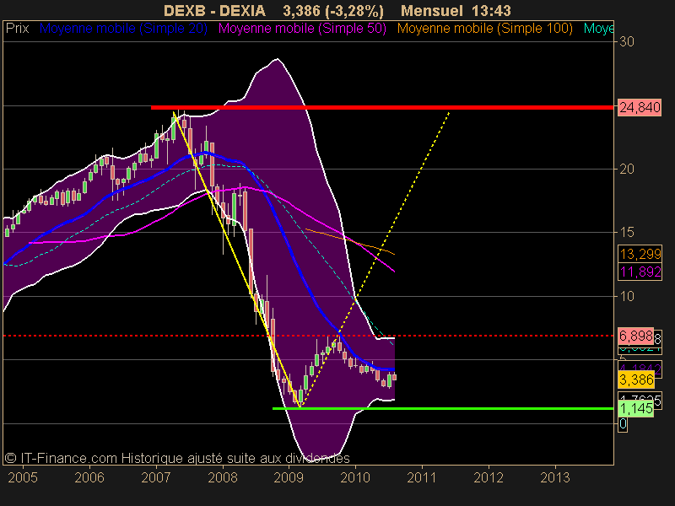Click the 2009 label on time axis
Image resolution: width=675 pixels, height=506 pixels.
tap(289, 477)
